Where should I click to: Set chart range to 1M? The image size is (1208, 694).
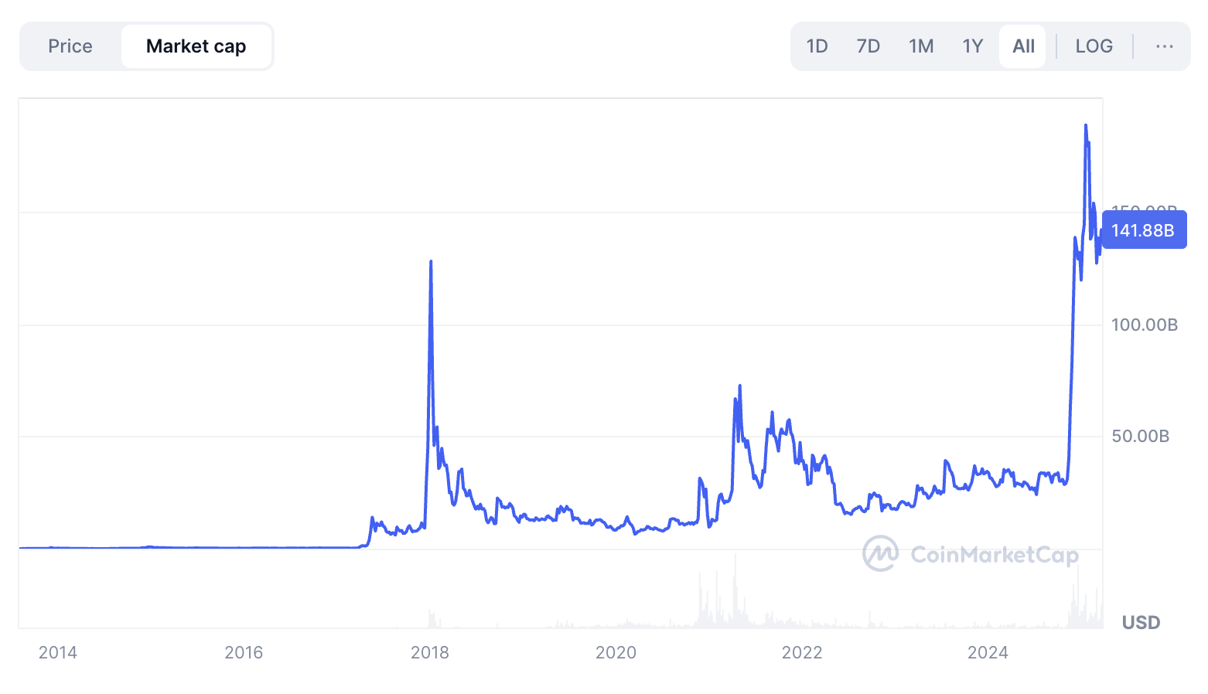(x=921, y=46)
